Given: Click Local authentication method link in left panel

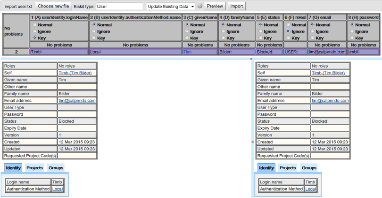Looking at the screenshot, I should coord(57,189).
